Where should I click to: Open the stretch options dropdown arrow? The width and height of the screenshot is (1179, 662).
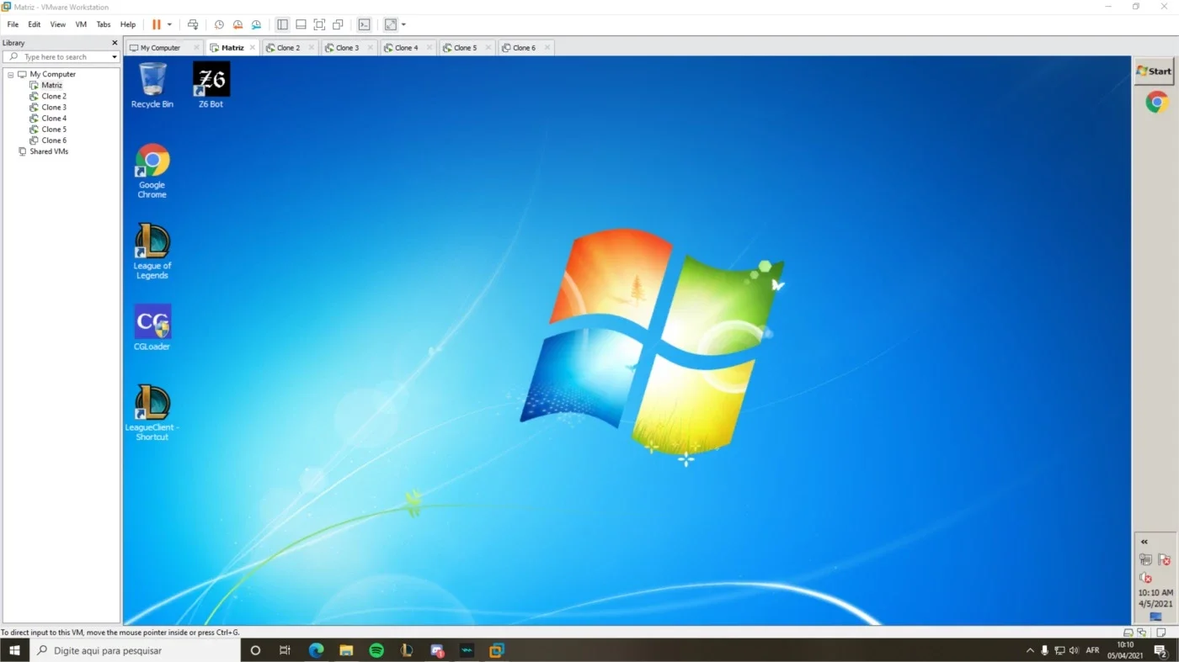[403, 24]
